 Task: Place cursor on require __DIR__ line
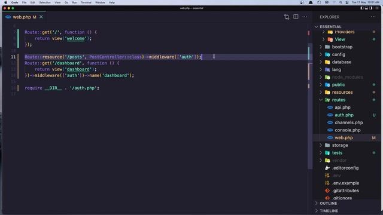(62, 88)
